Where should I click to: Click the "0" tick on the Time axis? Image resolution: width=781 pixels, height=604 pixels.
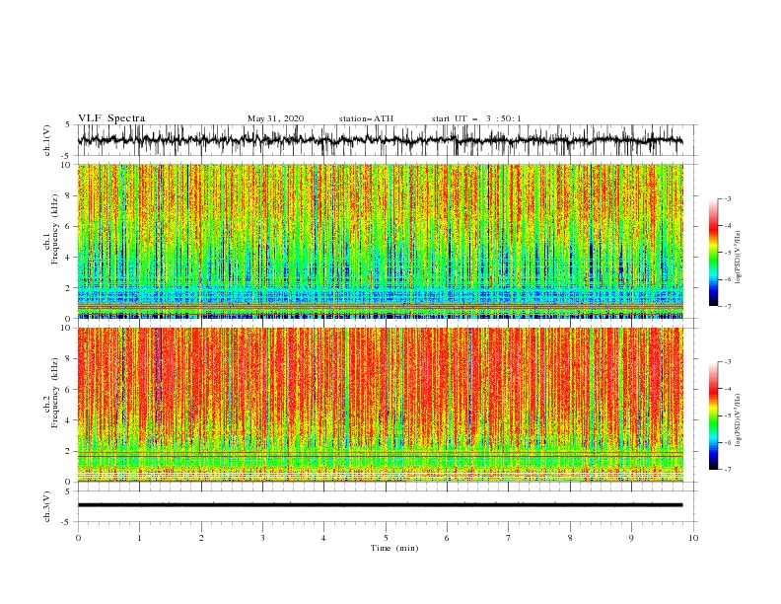pos(78,538)
